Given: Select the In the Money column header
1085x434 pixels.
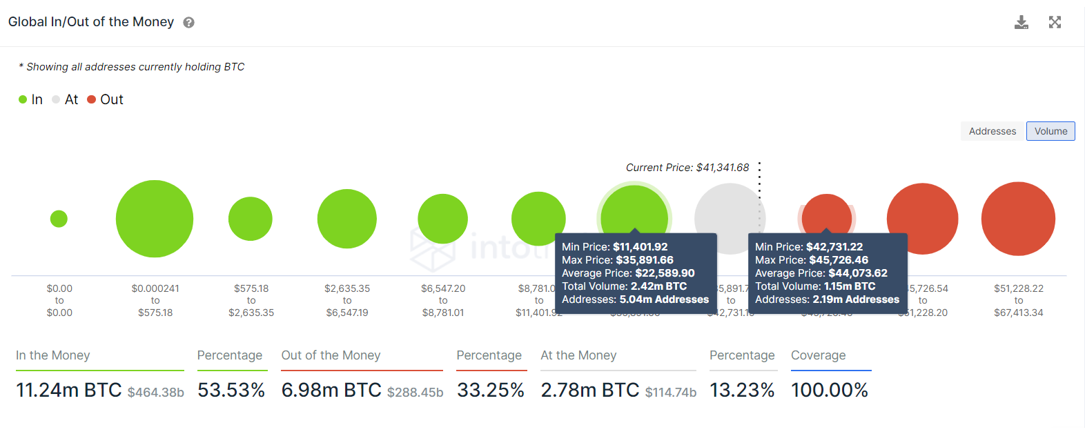Looking at the screenshot, I should click(52, 355).
